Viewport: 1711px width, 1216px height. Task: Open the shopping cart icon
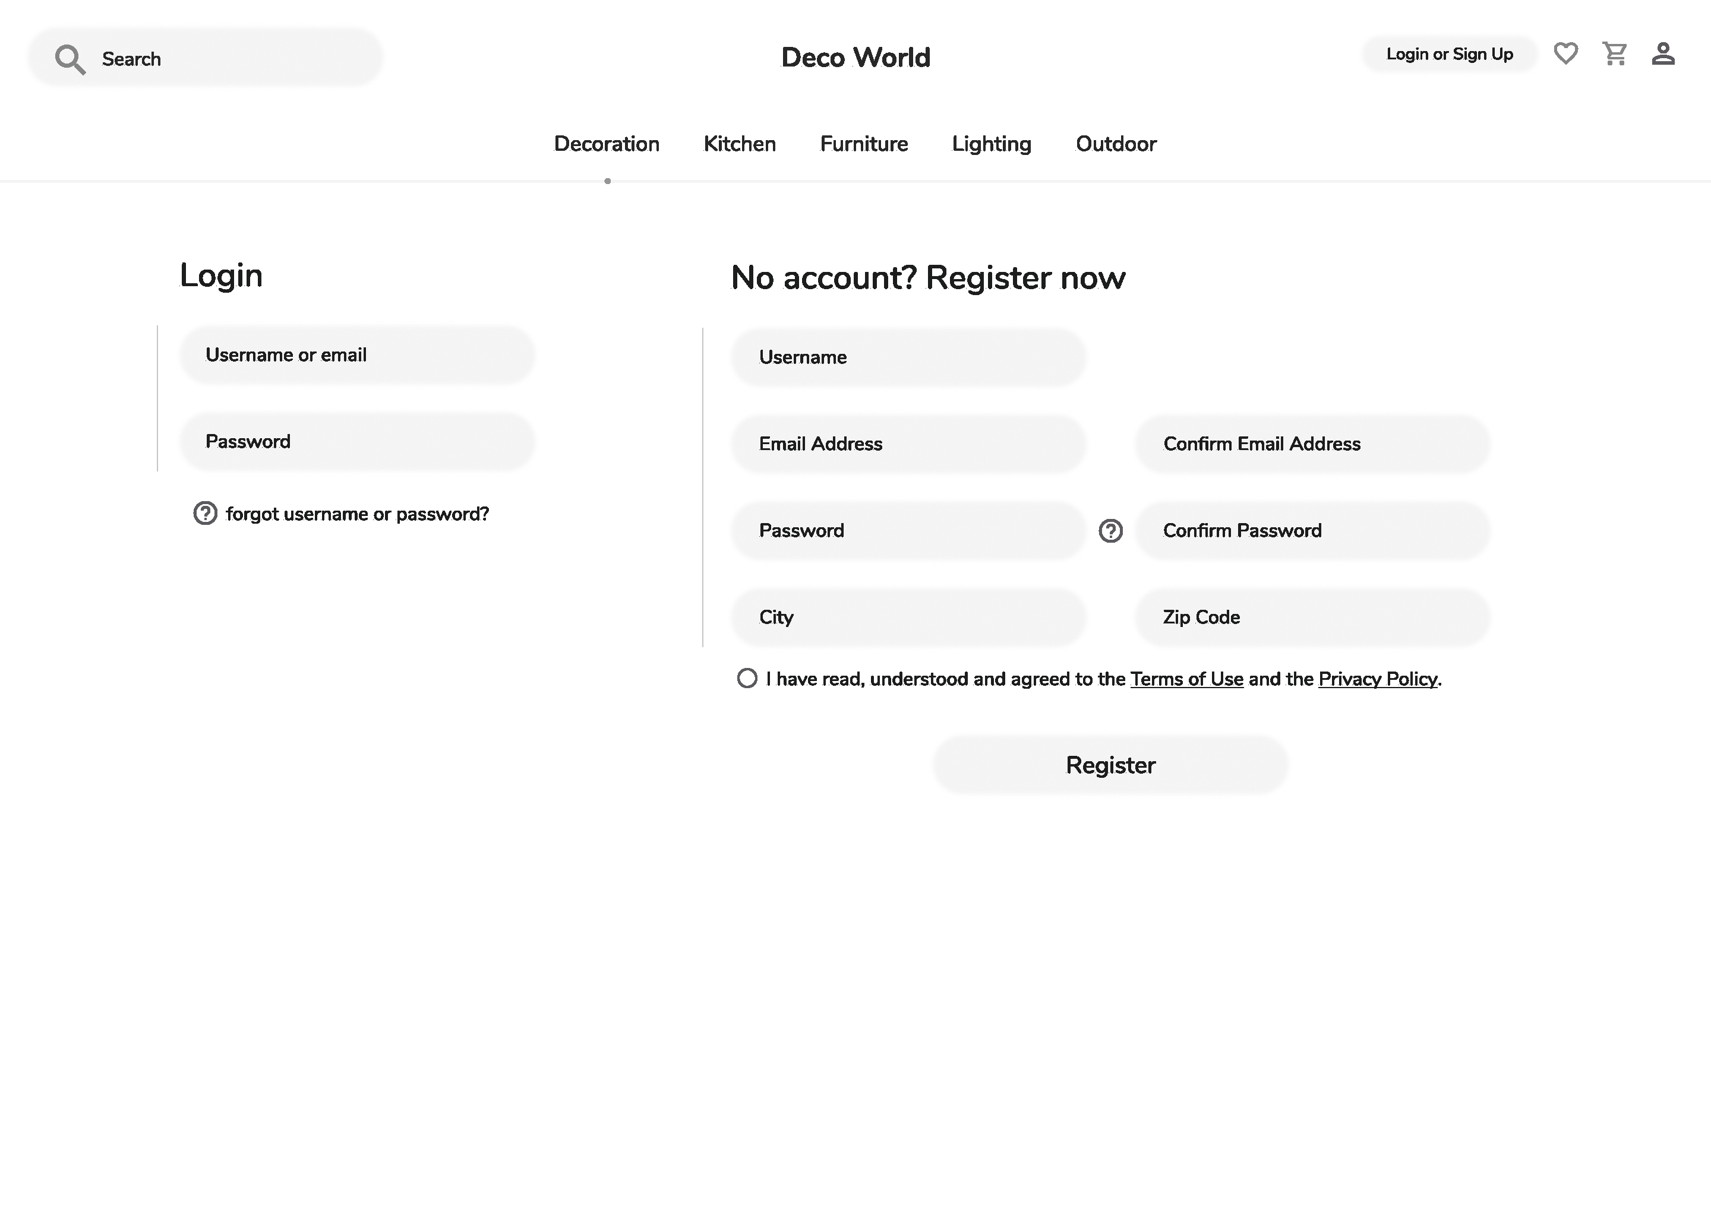point(1614,53)
